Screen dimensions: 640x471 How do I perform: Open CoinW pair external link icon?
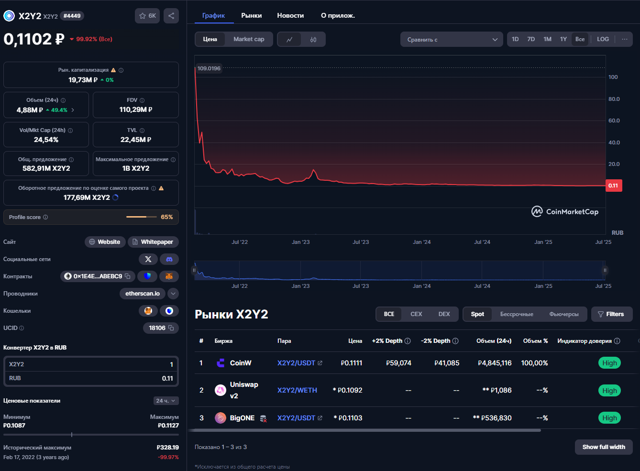[320, 363]
